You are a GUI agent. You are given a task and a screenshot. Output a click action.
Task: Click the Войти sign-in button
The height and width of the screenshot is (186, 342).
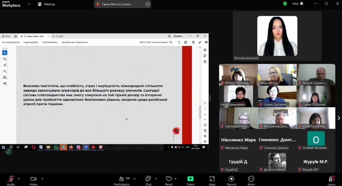pos(178,36)
